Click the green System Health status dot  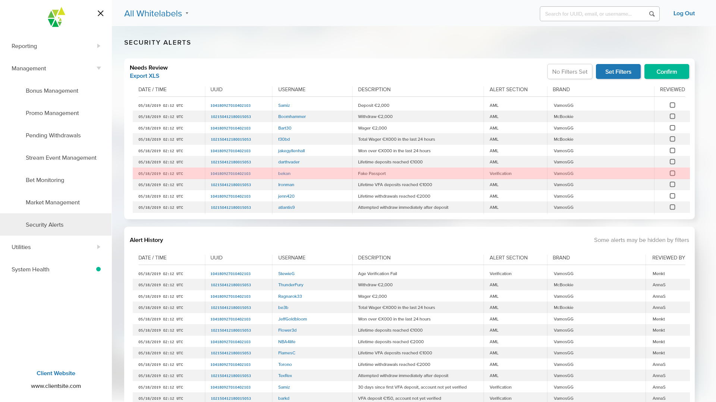click(x=98, y=269)
